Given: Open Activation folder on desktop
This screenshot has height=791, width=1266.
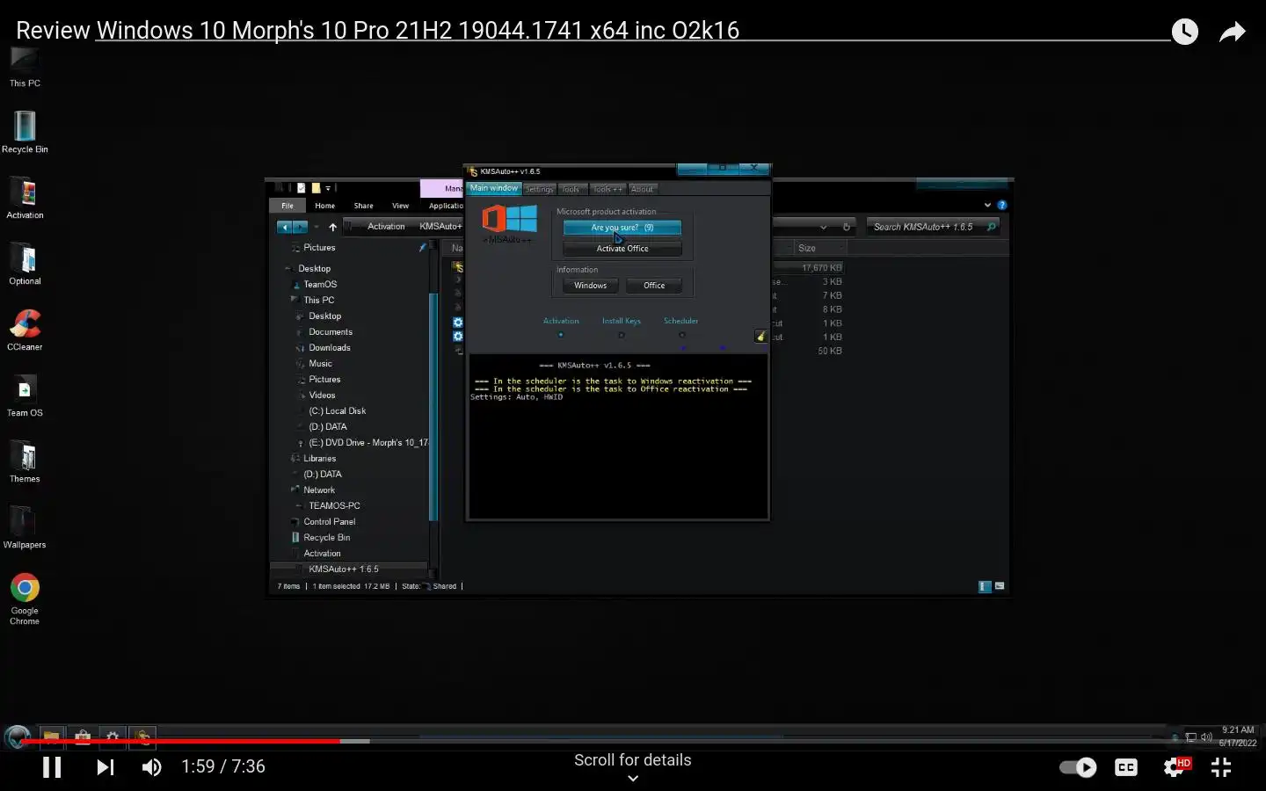Looking at the screenshot, I should (25, 198).
